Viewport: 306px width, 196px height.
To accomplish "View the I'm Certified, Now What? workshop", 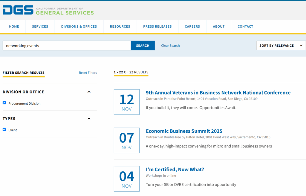I will pyautogui.click(x=175, y=169).
